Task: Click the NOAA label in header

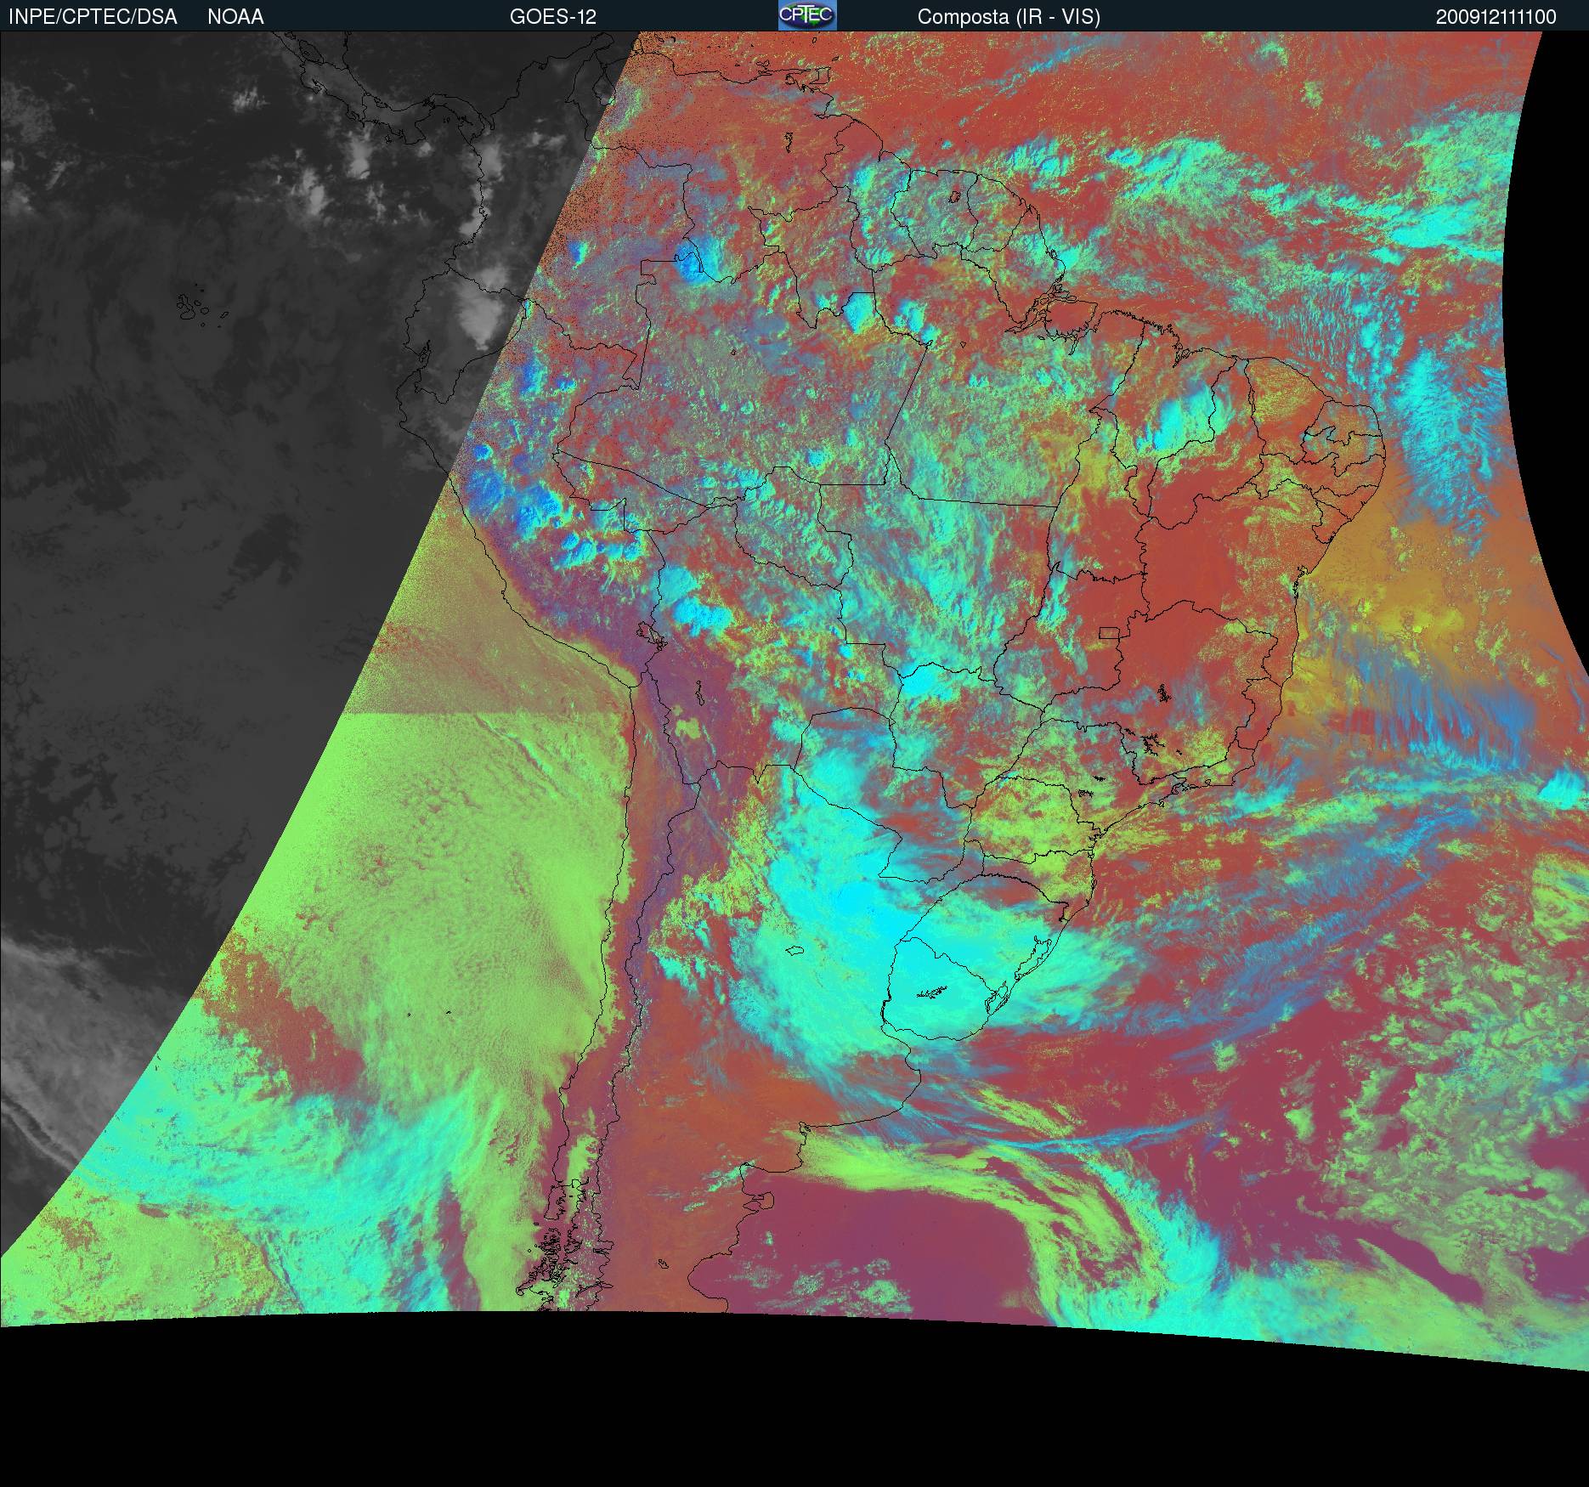Action: [235, 17]
